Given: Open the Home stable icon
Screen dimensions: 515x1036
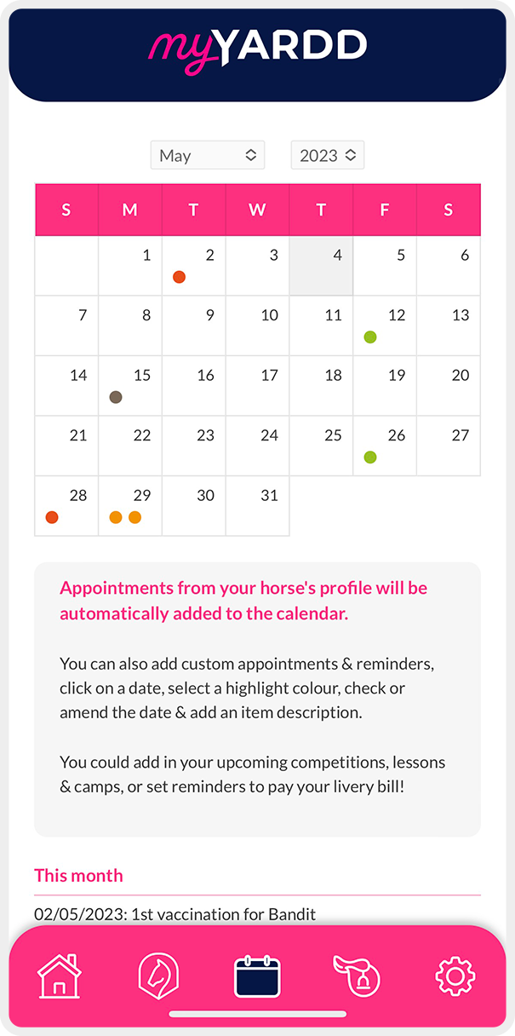Looking at the screenshot, I should tap(60, 976).
